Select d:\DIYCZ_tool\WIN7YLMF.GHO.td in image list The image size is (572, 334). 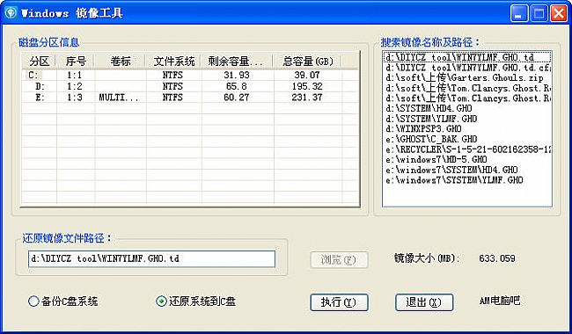point(467,57)
